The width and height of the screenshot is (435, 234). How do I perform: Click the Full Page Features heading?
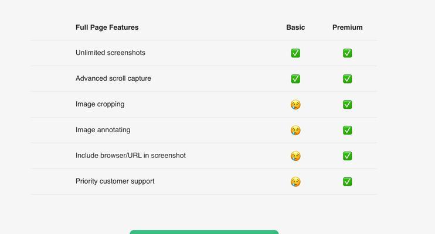click(x=107, y=27)
